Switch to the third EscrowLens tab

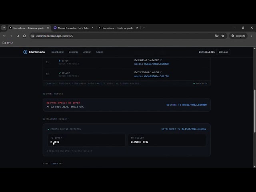click(118, 28)
